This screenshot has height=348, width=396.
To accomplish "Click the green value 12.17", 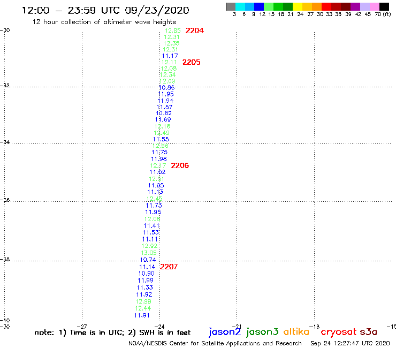I will coord(158,165).
